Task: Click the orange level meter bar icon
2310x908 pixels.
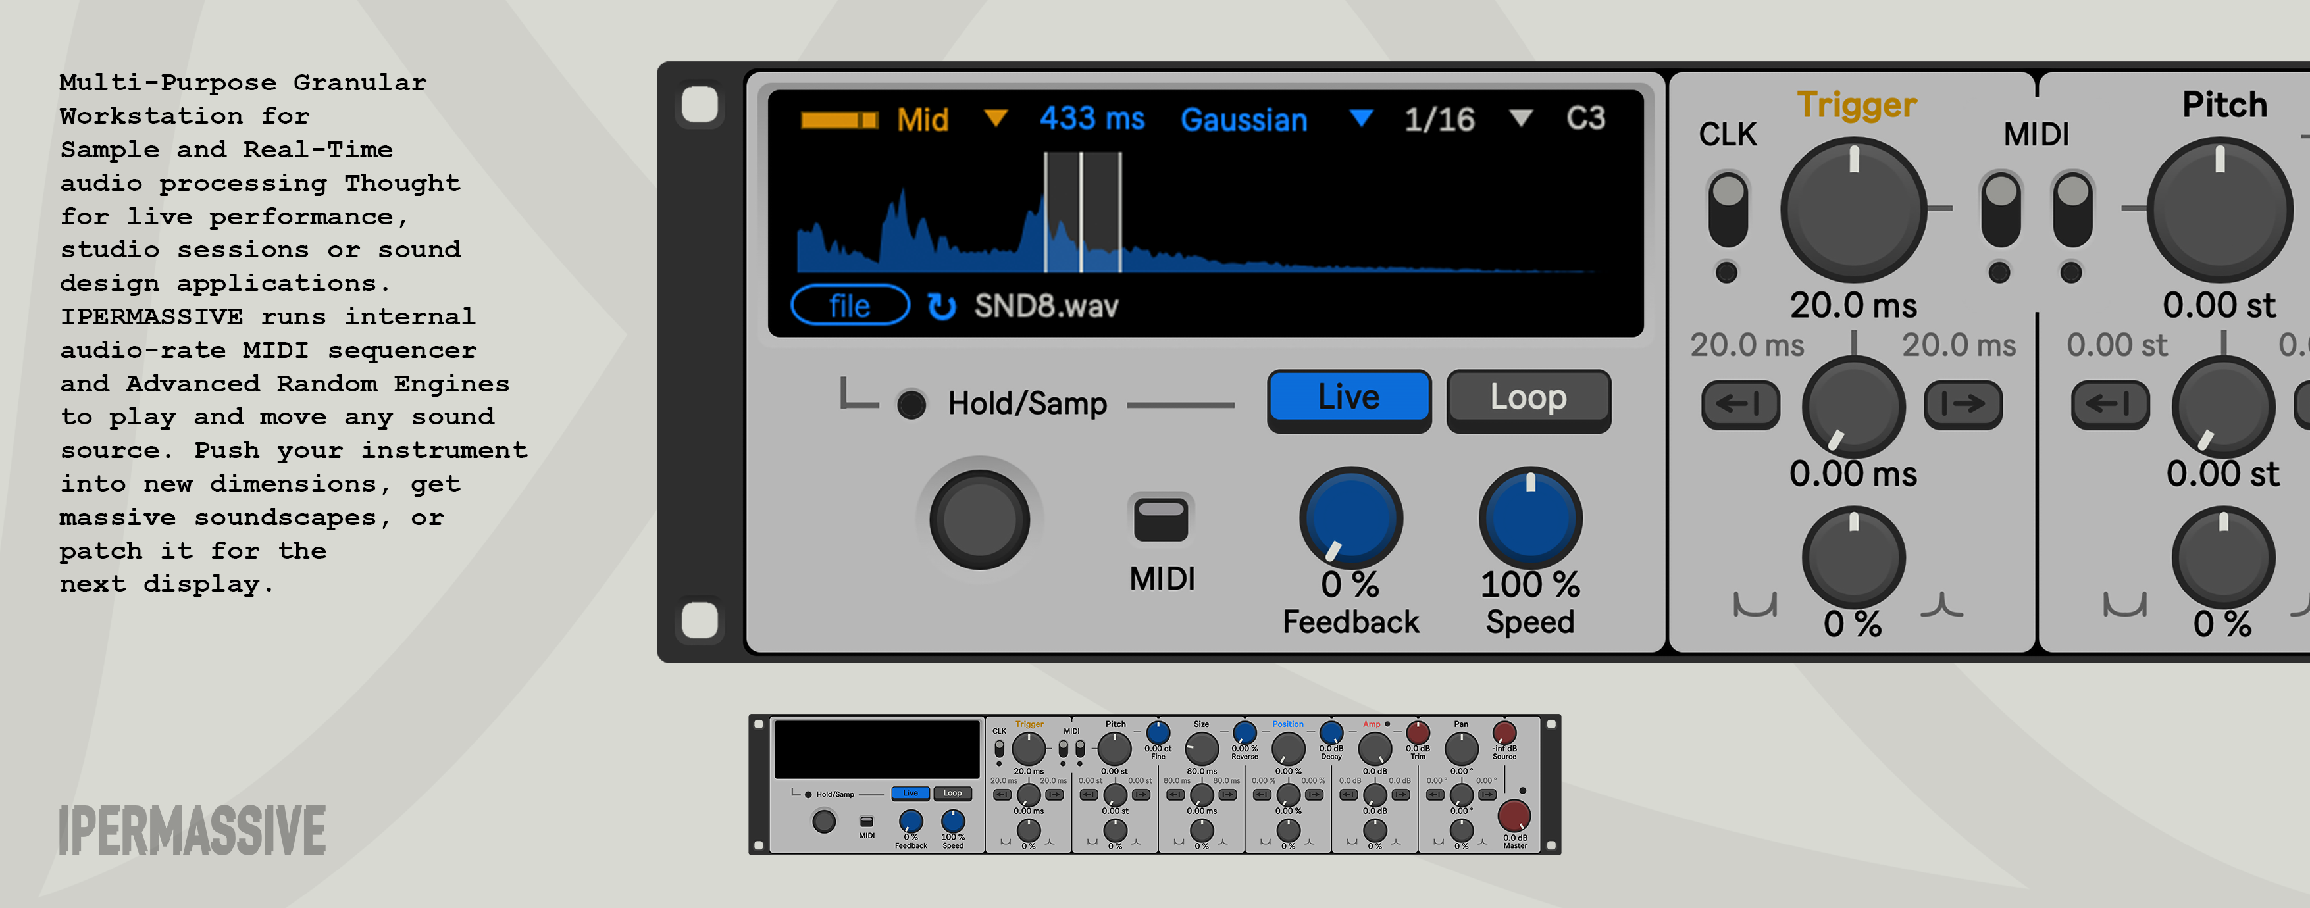Action: pos(838,120)
